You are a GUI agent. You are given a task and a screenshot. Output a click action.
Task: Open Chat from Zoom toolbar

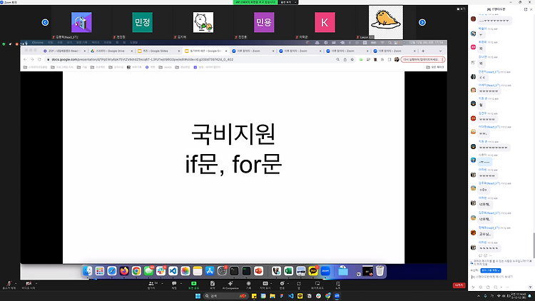(174, 285)
